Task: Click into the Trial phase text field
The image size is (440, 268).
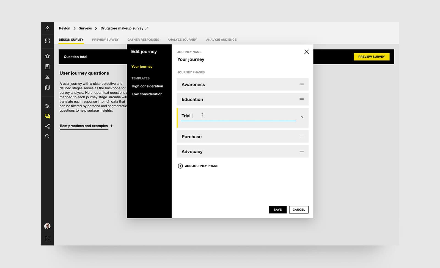Action: [238, 116]
